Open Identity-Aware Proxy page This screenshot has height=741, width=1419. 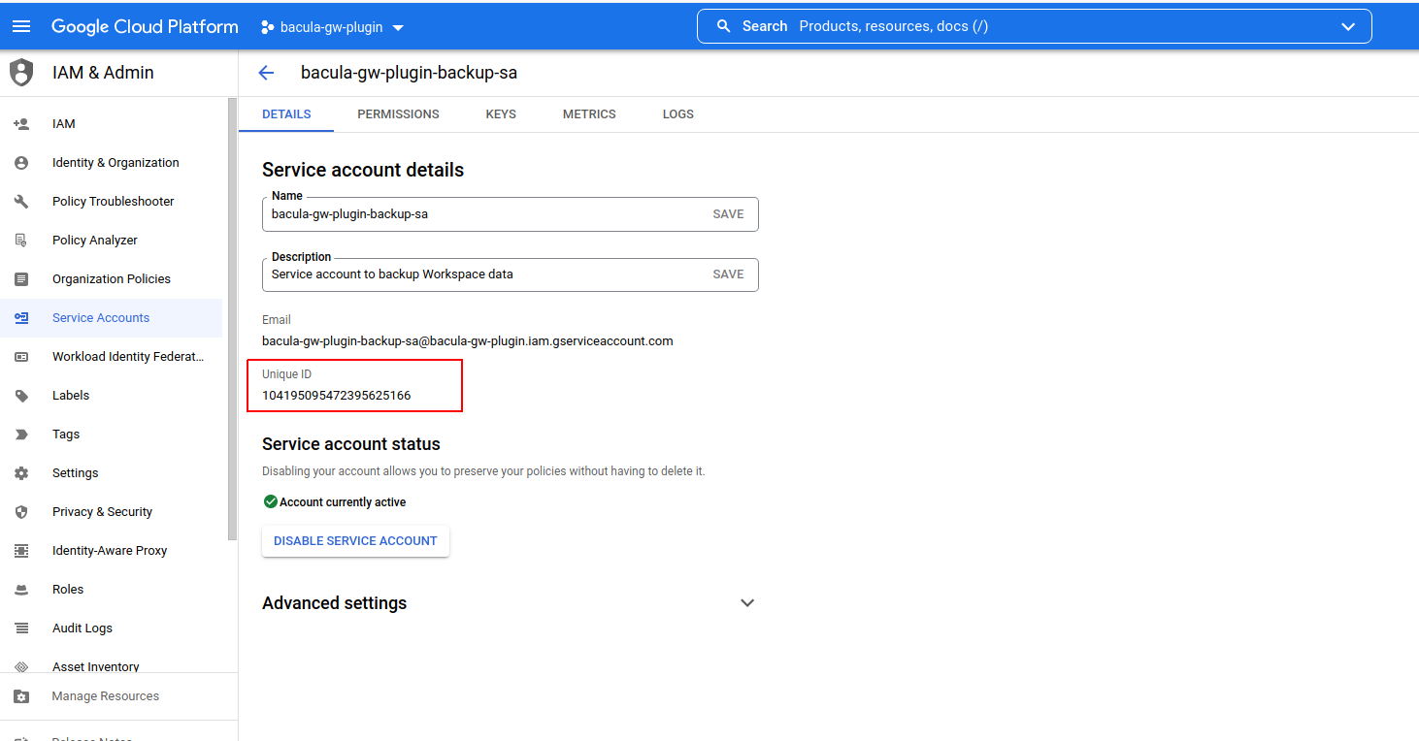pyautogui.click(x=112, y=551)
